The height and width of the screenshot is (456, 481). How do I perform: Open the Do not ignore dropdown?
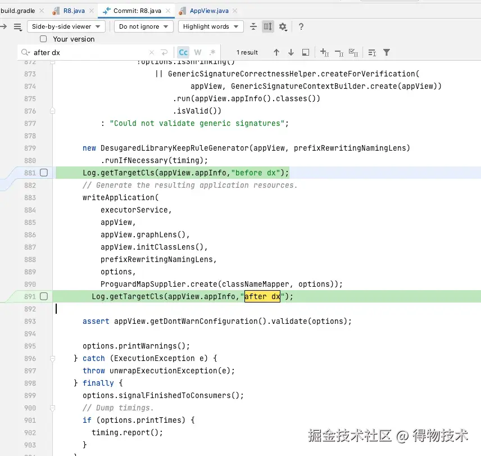(143, 26)
